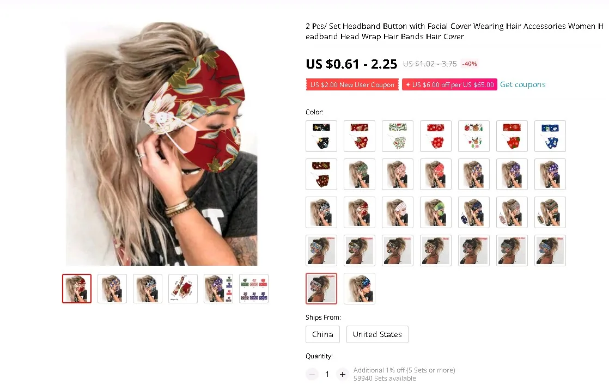The width and height of the screenshot is (609, 391).
Task: Select the first product gallery thumbnail
Action: coord(77,289)
